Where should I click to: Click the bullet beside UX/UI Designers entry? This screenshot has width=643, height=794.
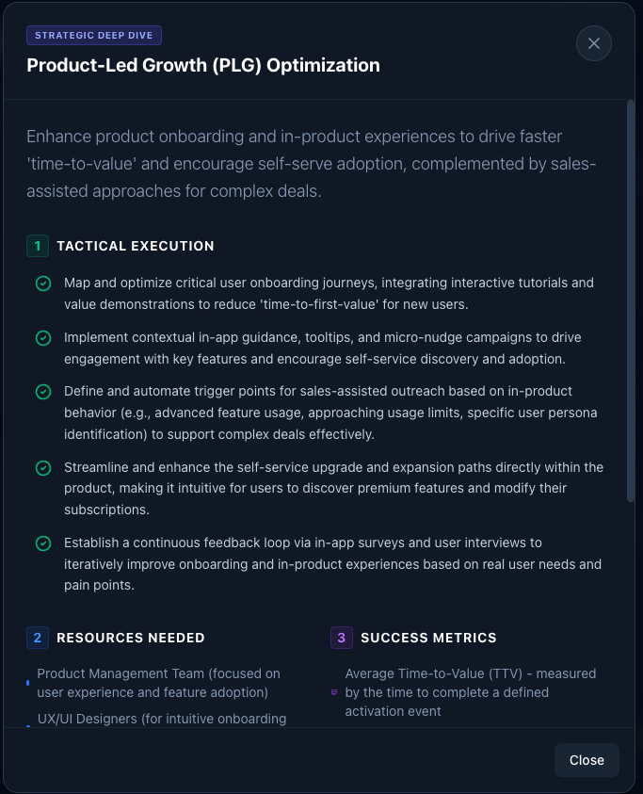(26, 725)
